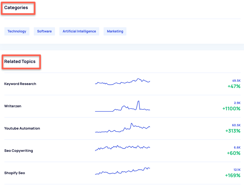This screenshot has width=244, height=192.
Task: Select the Technology category tag
Action: pyautogui.click(x=17, y=31)
